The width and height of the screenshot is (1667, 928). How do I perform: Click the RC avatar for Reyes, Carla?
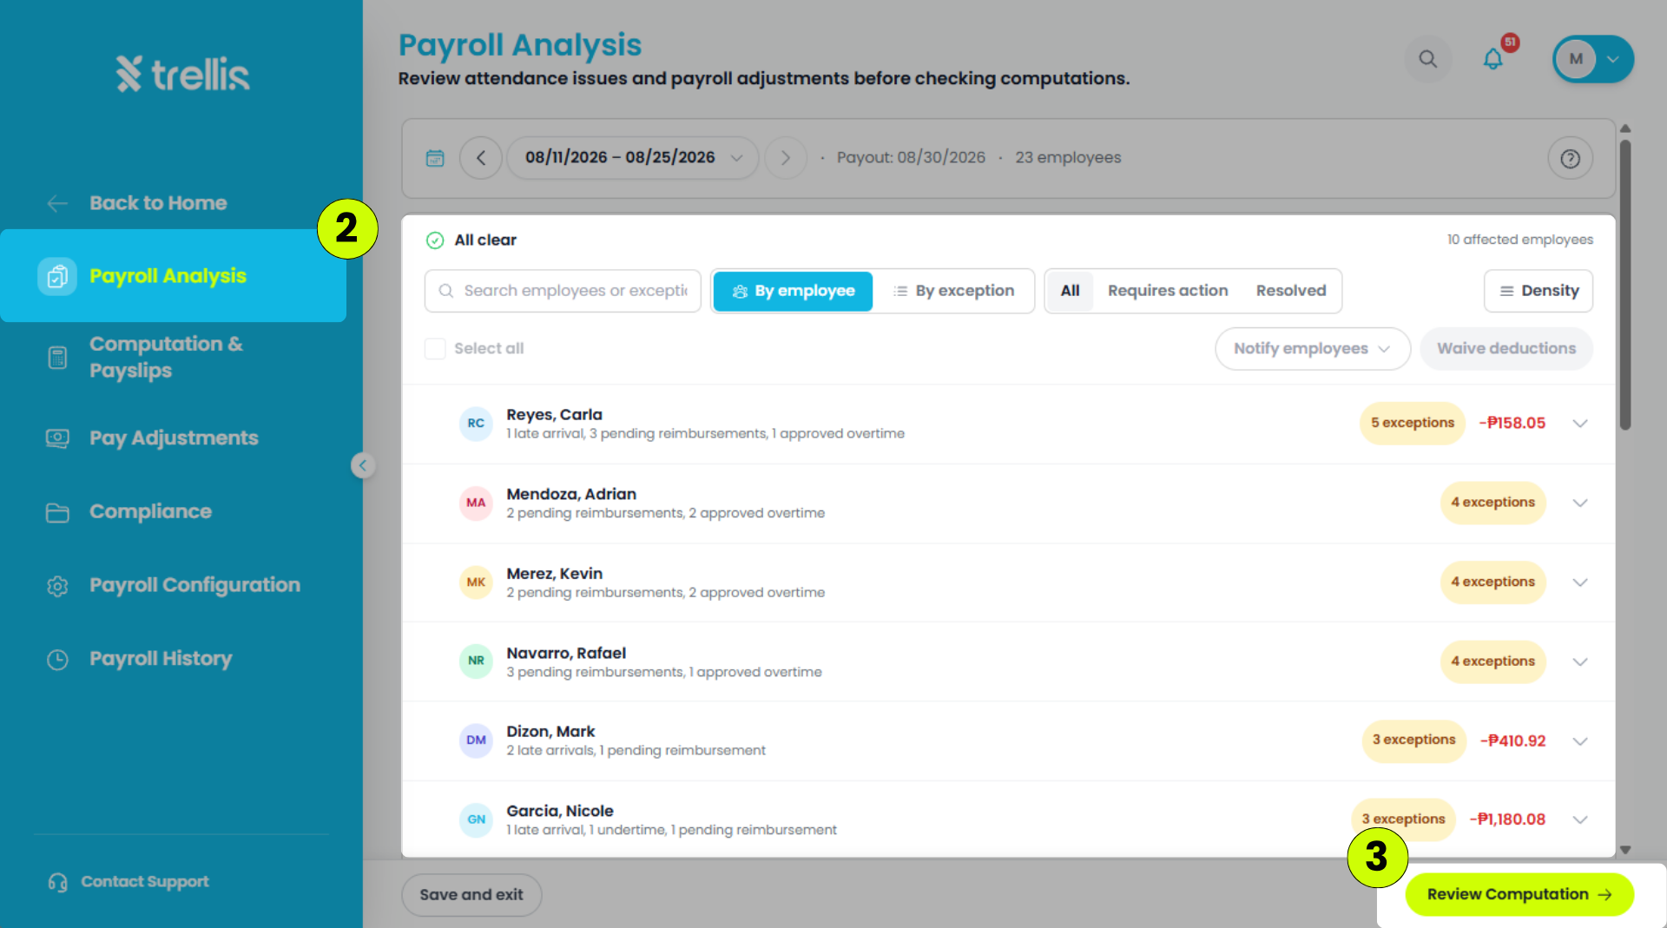[x=476, y=424]
